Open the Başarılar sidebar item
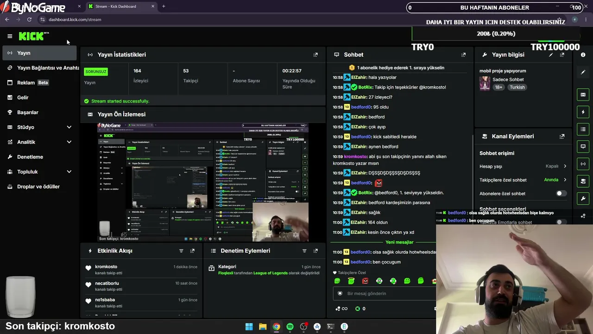593x334 pixels. pyautogui.click(x=39, y=112)
